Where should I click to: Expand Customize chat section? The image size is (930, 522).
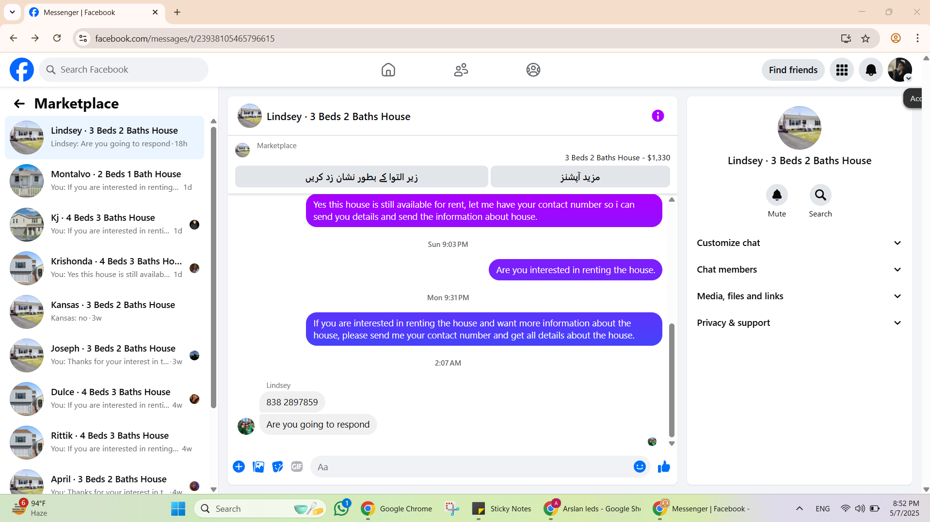click(799, 243)
